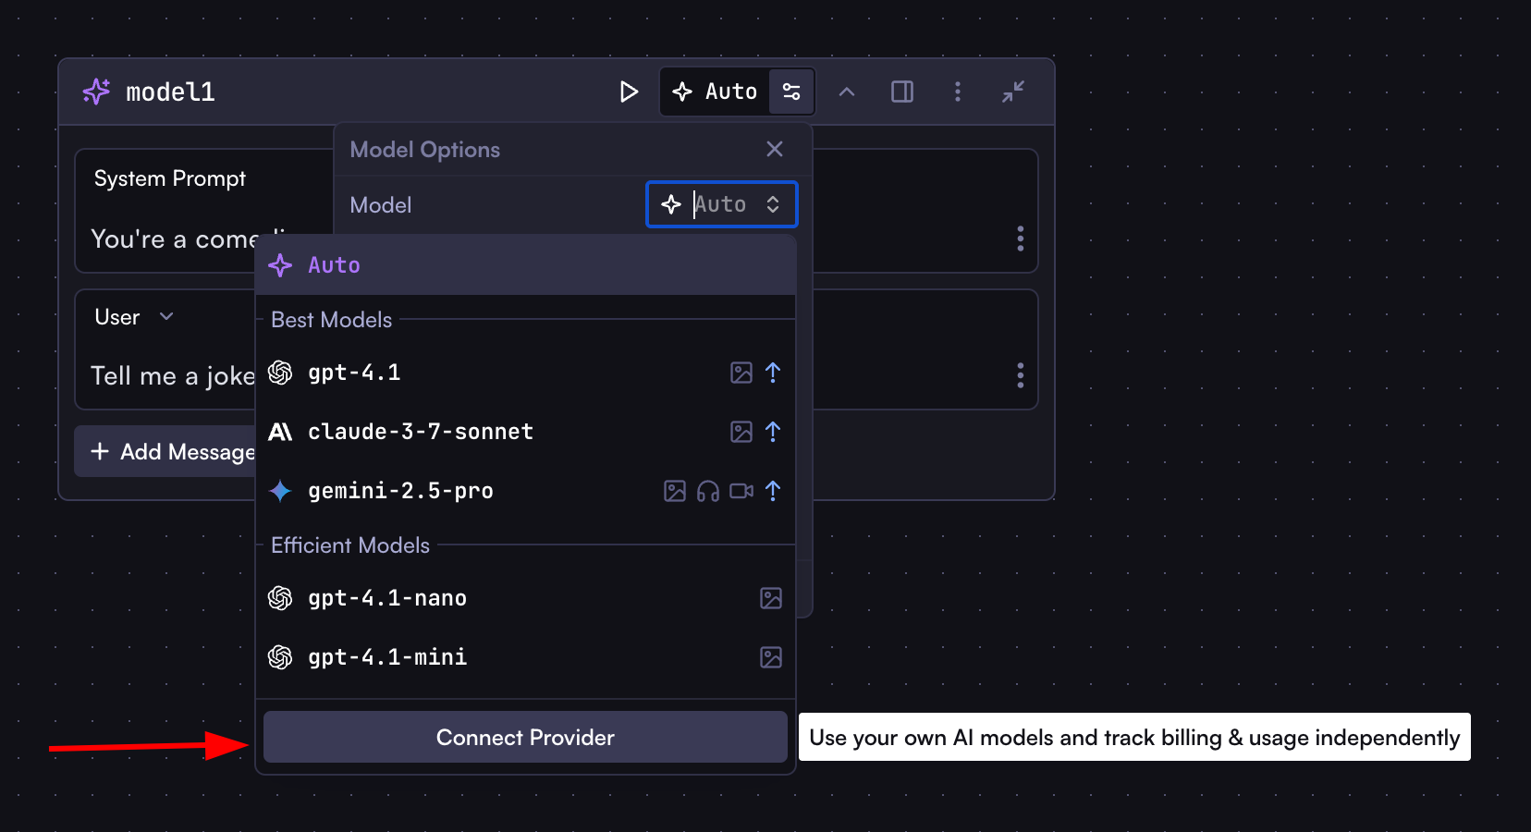1531x832 pixels.
Task: Close the Model Options popup
Action: (x=774, y=149)
